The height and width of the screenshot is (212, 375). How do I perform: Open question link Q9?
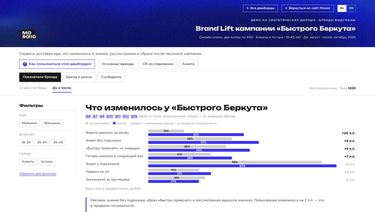tap(102, 116)
